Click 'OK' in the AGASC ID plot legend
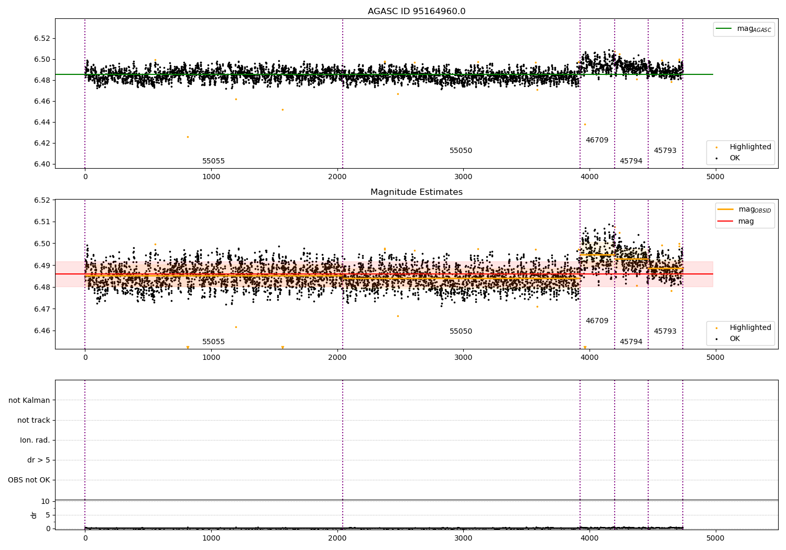Viewport: 786px width, 550px height. 735,158
